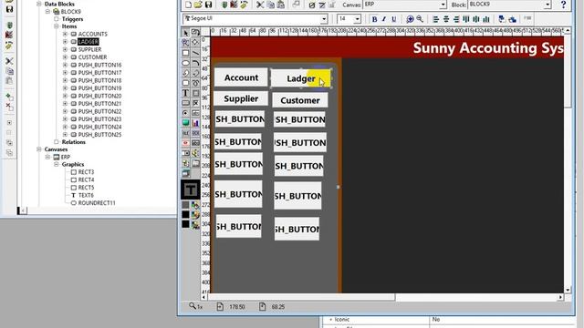Viewport: 584px width, 328px height.
Task: Click the Save disk icon in layout editor toolbar
Action: coord(208,5)
